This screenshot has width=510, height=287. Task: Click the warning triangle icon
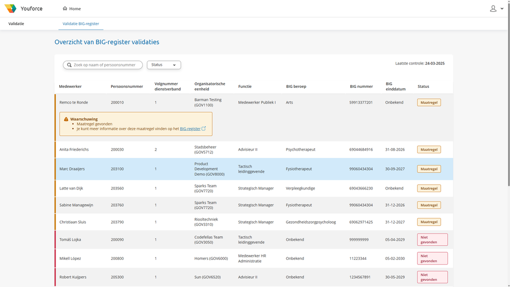[x=66, y=119]
